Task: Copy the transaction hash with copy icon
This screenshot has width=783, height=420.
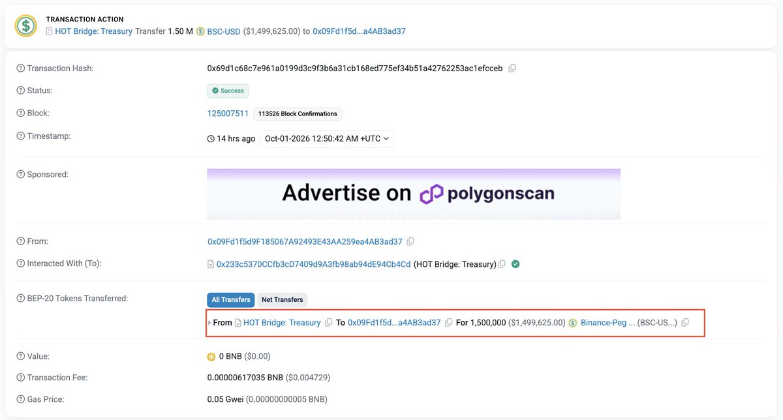Action: click(512, 68)
